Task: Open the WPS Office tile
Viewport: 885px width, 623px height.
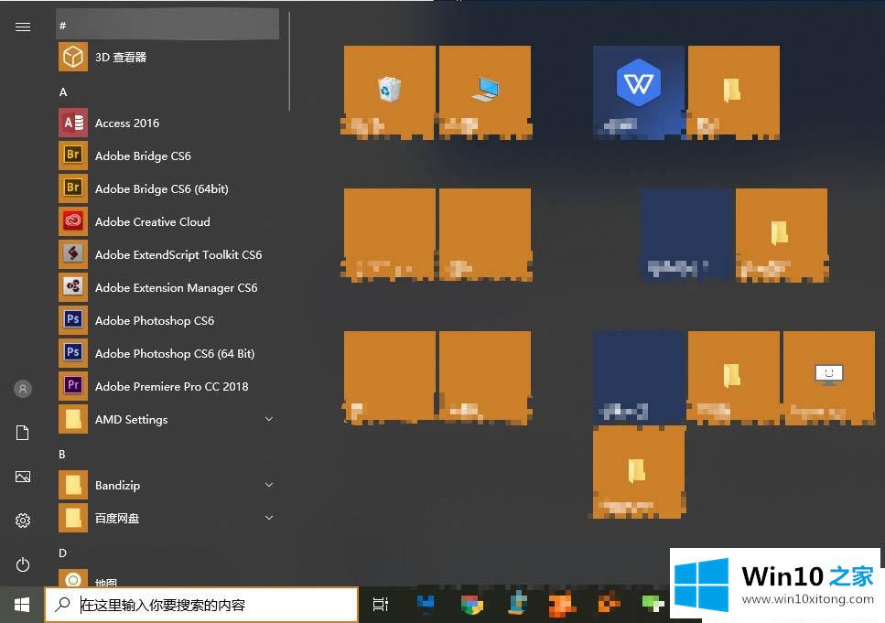Action: pyautogui.click(x=638, y=92)
